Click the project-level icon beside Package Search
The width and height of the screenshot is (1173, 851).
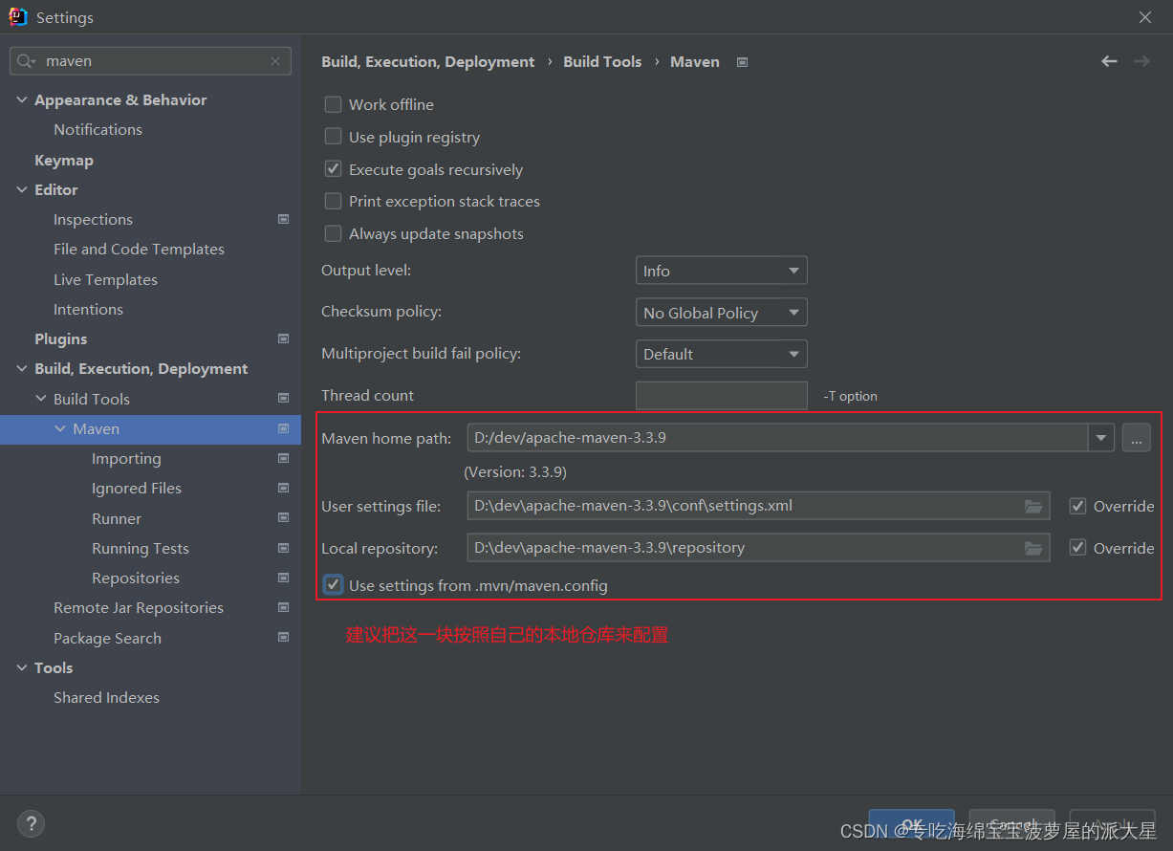pyautogui.click(x=283, y=637)
